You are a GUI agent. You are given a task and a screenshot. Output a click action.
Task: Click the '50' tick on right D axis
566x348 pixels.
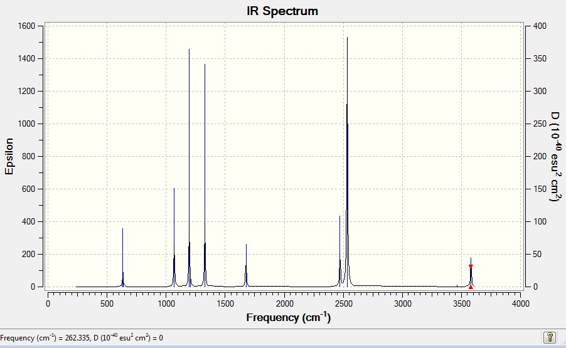pos(538,254)
